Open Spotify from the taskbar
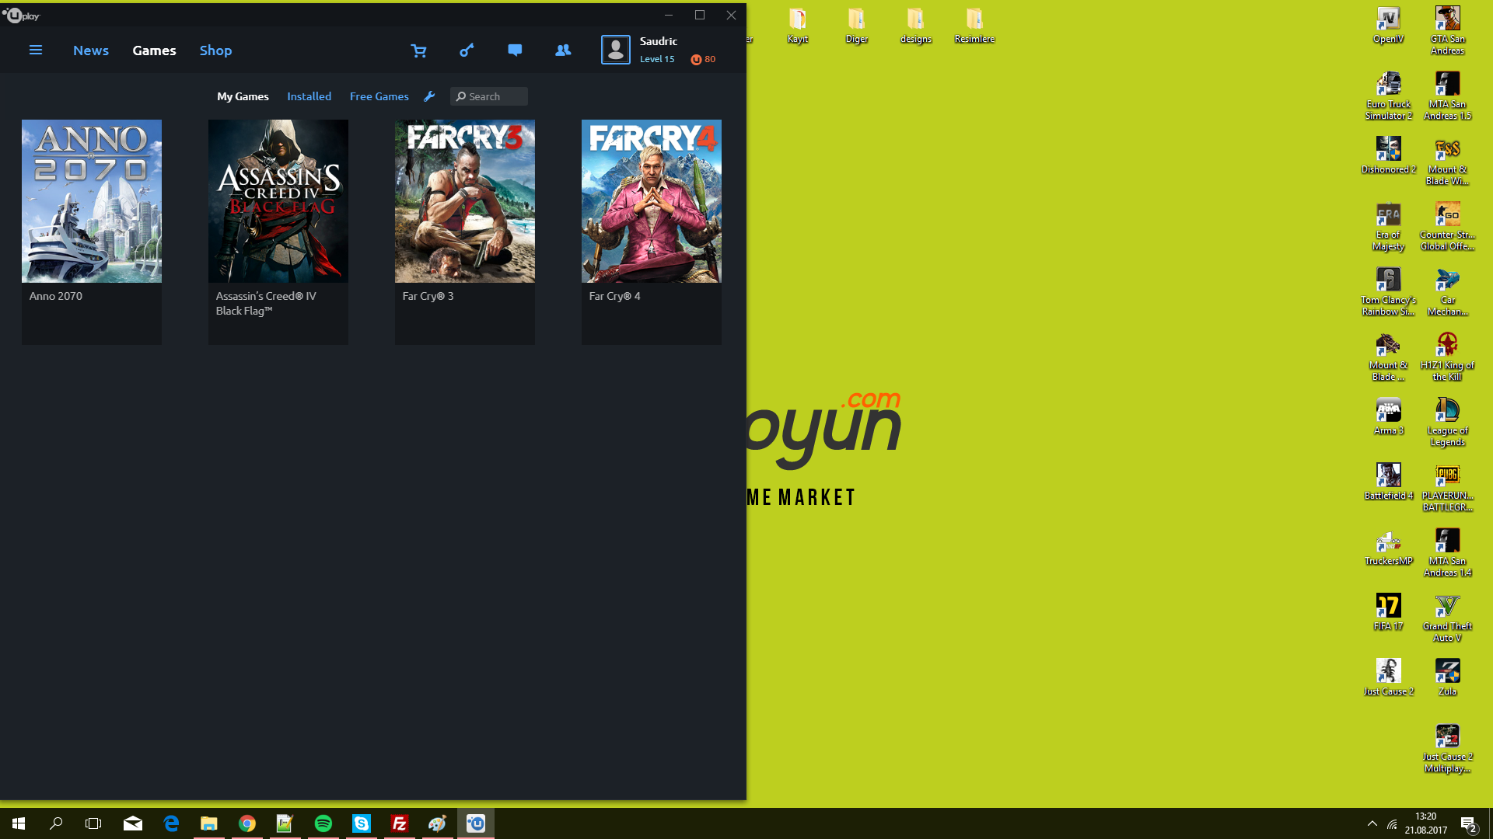 tap(323, 823)
